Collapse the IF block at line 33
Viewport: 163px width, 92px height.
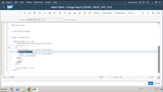coord(10,45)
